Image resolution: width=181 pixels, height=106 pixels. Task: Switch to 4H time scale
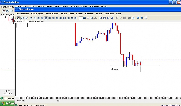point(61,18)
